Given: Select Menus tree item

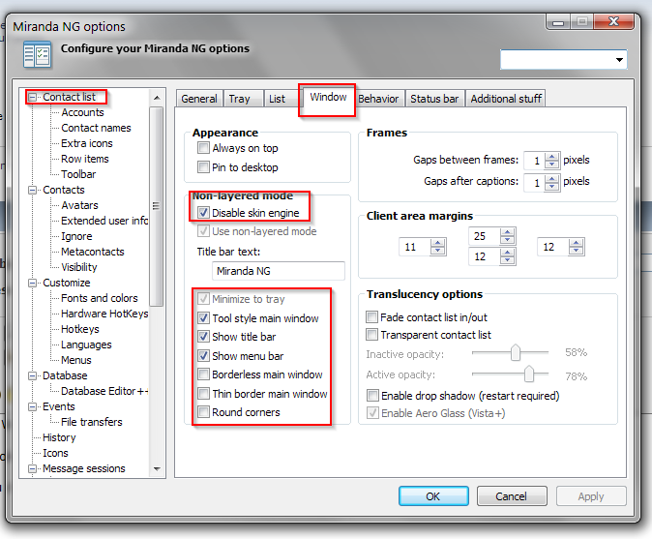Looking at the screenshot, I should coord(76,360).
